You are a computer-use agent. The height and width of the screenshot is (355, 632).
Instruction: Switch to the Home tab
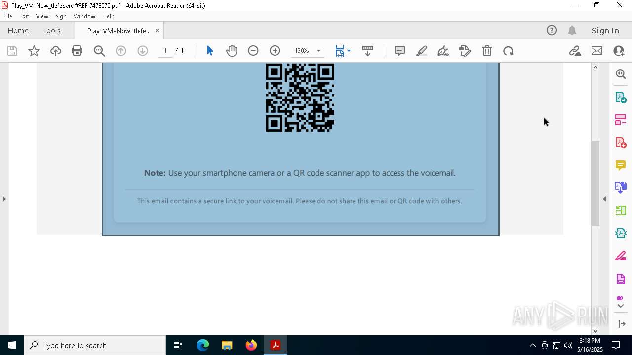[x=18, y=30]
